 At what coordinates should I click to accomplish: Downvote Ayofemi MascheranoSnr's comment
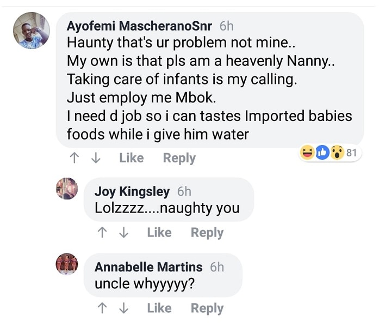[x=96, y=158]
